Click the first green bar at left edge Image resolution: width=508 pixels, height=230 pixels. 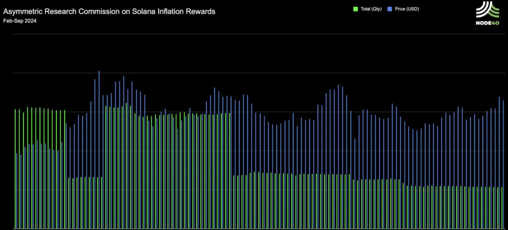coord(15,169)
